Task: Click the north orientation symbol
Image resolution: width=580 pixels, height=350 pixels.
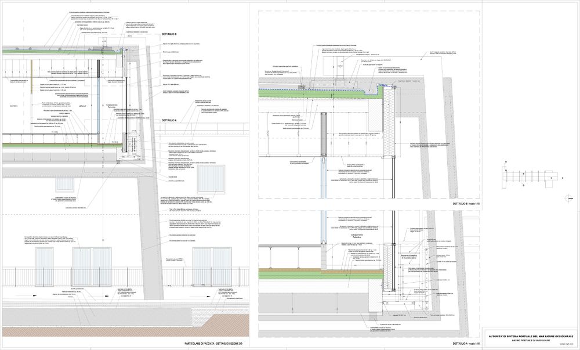Action: 570,199
